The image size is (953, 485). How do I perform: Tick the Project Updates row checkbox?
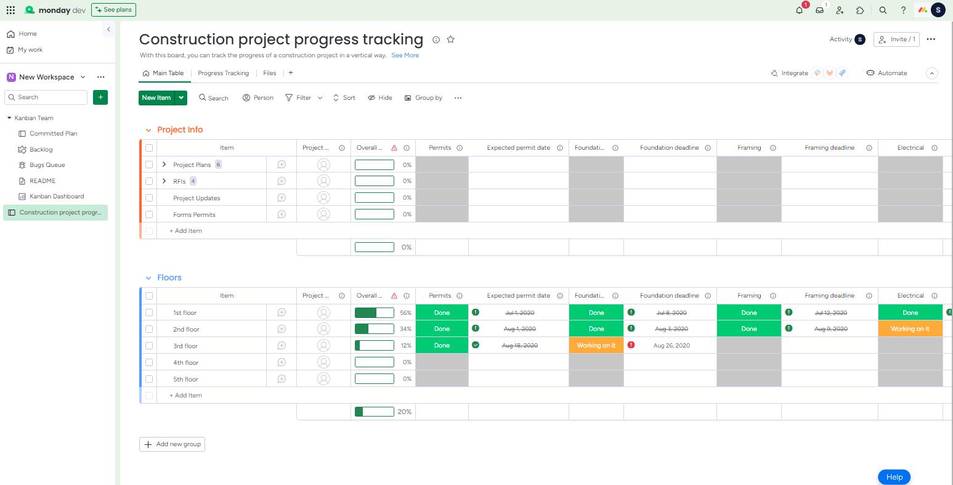coord(149,198)
